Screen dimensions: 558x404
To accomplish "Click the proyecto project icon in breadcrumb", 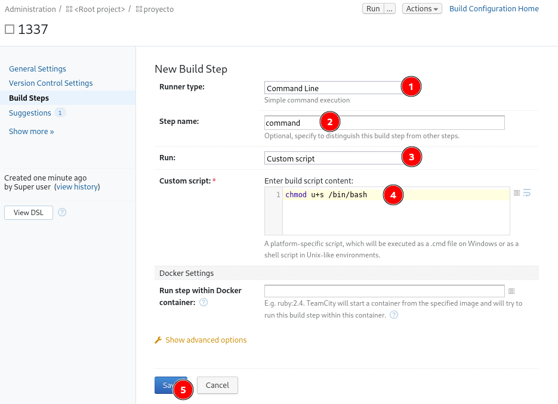I will (139, 10).
